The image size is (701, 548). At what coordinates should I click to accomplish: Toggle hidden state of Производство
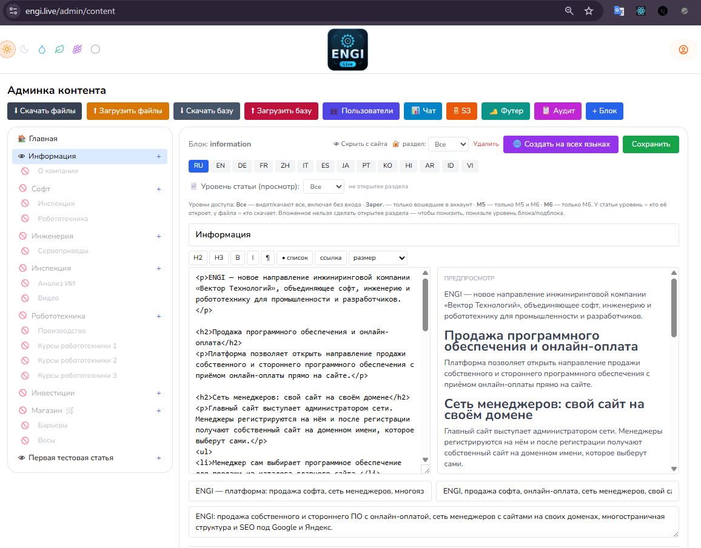pos(25,331)
